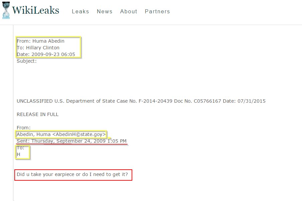This screenshot has height=201, width=302.
Task: Click the WikiLeaks site title
Action: (36, 10)
